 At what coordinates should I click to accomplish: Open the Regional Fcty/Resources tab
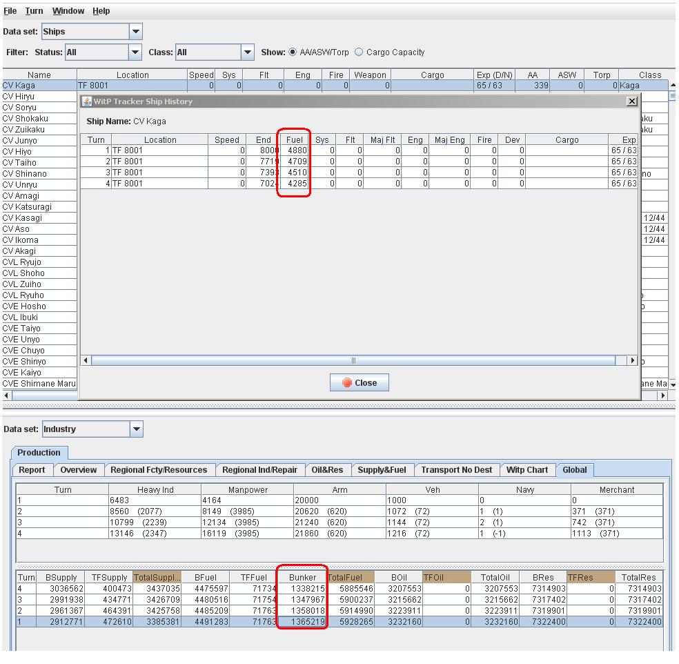point(159,470)
